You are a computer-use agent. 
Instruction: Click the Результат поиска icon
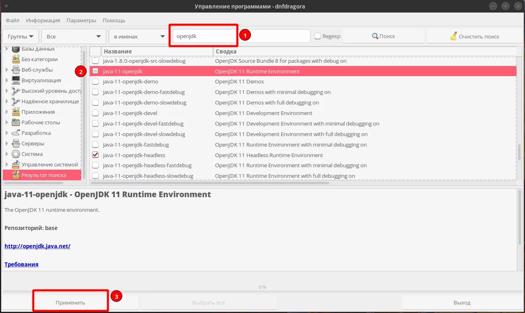[x=16, y=175]
